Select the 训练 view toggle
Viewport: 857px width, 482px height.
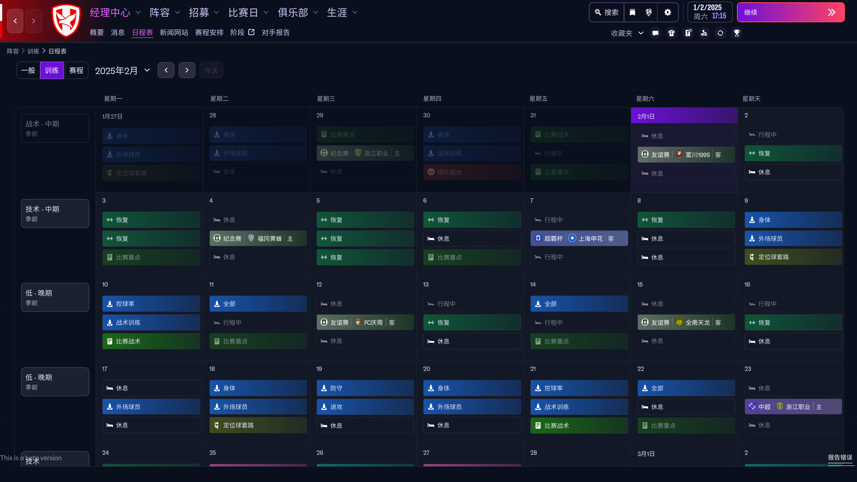52,71
